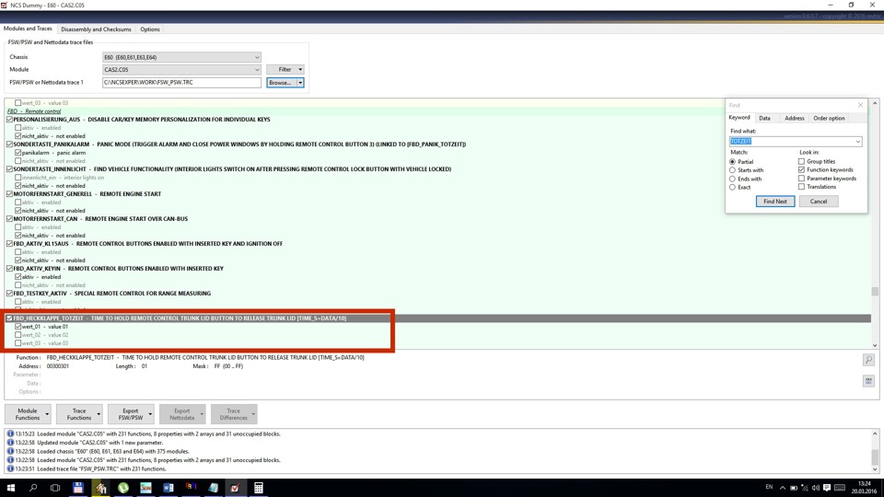Open the touch keyboard tray icon
Viewport: 884px width, 497px height.
click(840, 488)
